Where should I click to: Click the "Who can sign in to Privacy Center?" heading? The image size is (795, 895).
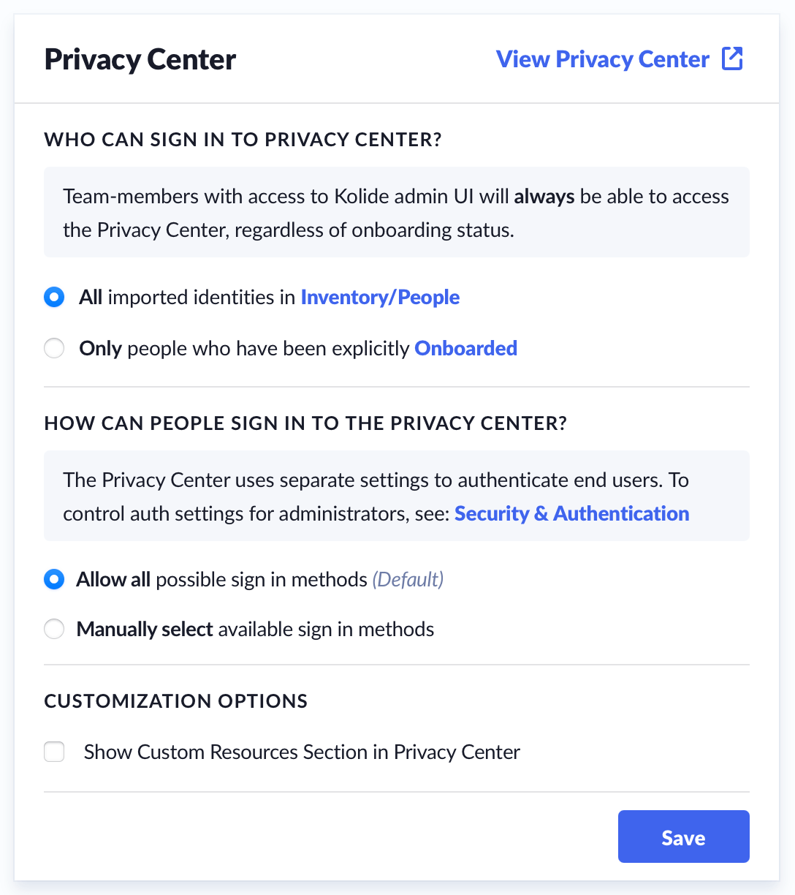point(243,140)
